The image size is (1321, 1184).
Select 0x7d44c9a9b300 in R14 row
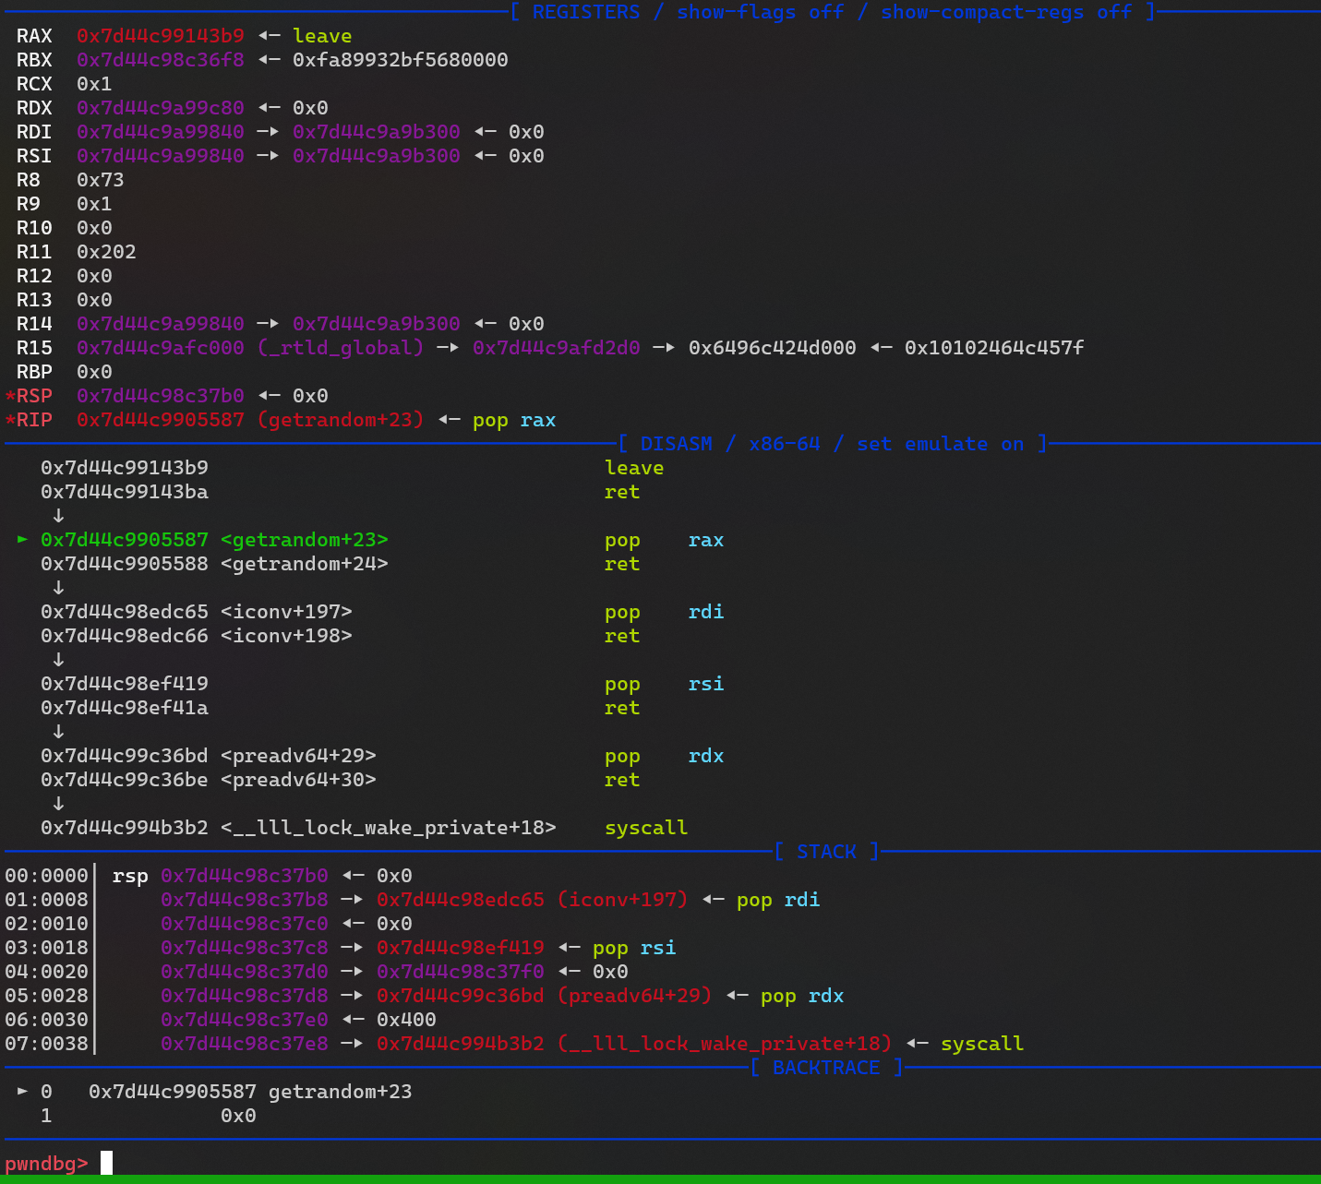point(377,324)
